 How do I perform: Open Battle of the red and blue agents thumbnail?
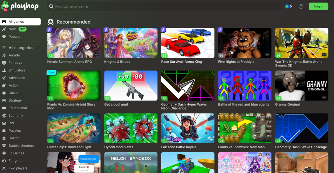click(245, 85)
